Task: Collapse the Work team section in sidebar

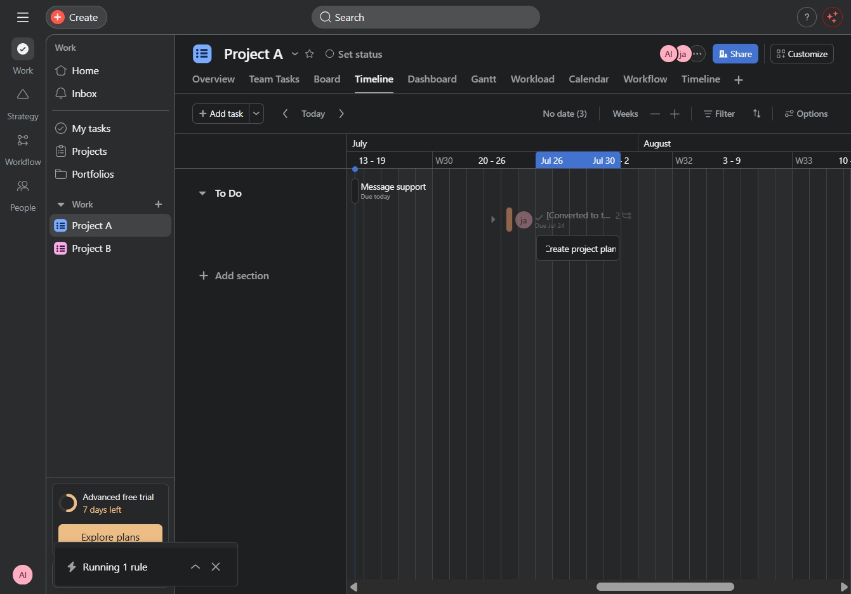Action: click(x=61, y=204)
